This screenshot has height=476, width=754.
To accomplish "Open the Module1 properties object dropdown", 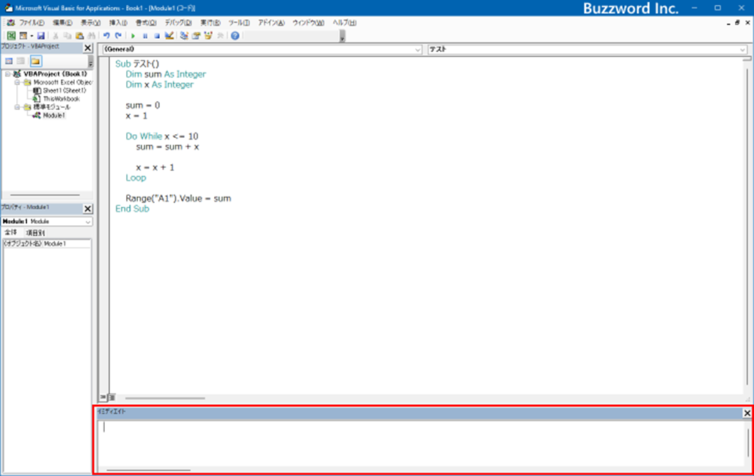I will click(88, 221).
